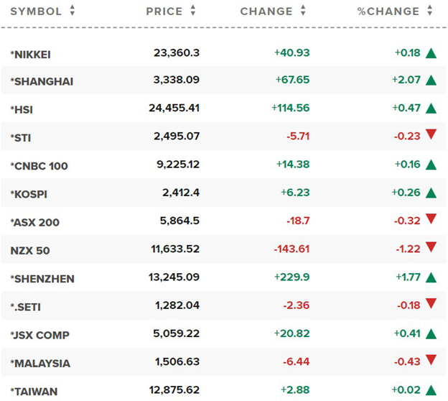
Task: Click the %CHANGE column header label
Action: [x=388, y=11]
